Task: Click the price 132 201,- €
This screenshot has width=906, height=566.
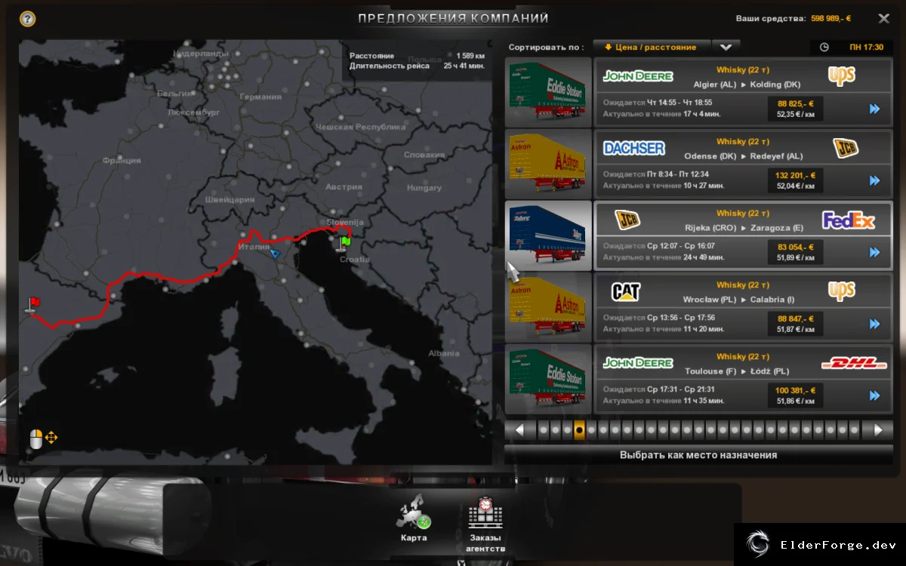Action: coord(795,175)
